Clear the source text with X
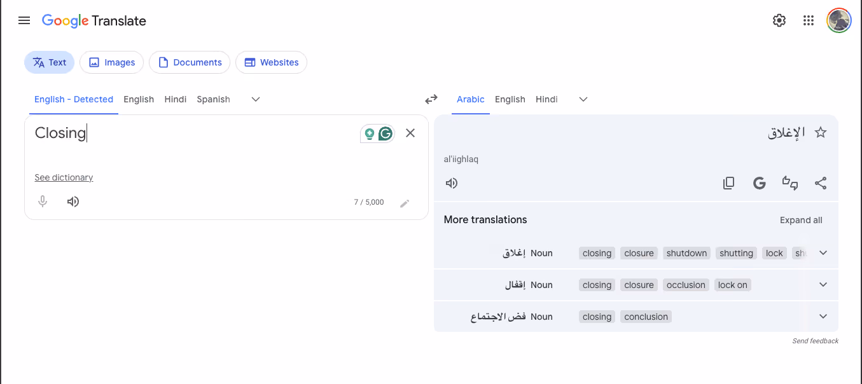862x384 pixels. tap(410, 133)
